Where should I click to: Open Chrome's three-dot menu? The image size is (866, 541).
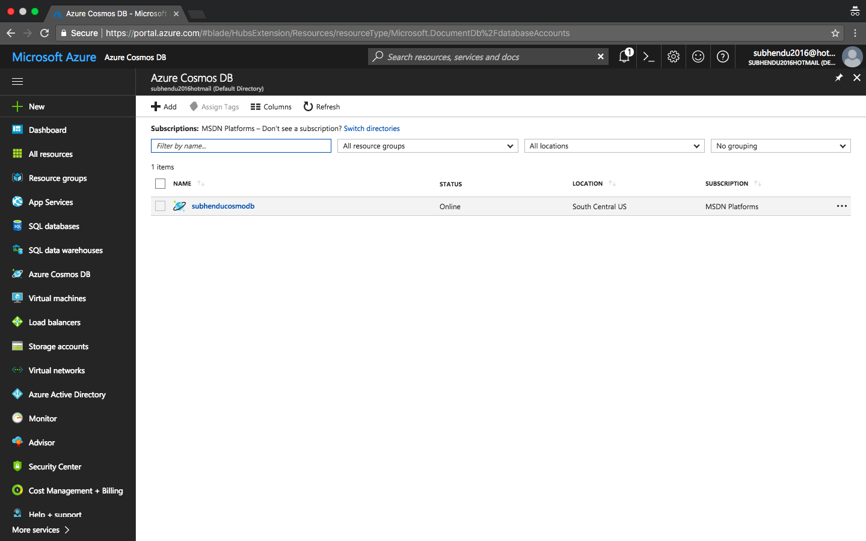tap(855, 33)
